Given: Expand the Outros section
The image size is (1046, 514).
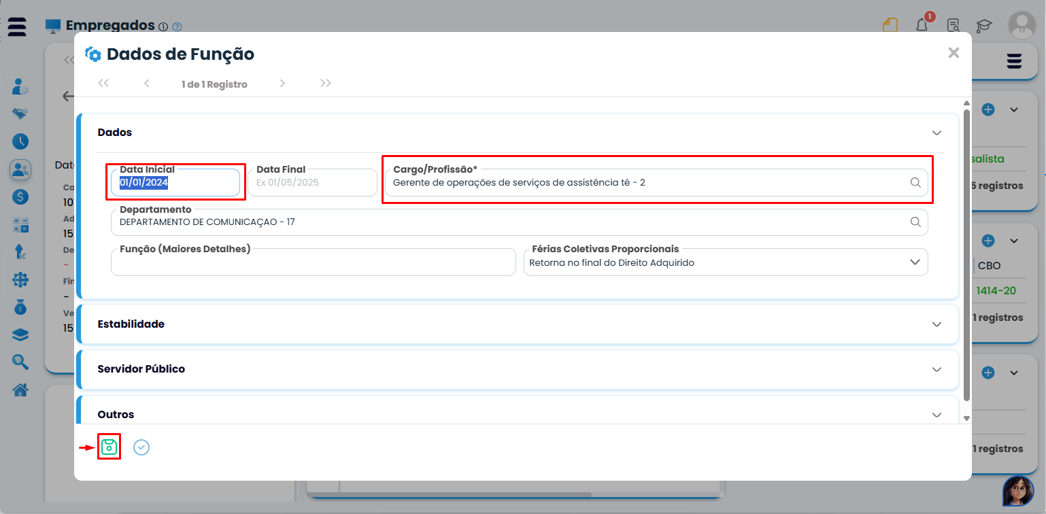Looking at the screenshot, I should point(937,415).
